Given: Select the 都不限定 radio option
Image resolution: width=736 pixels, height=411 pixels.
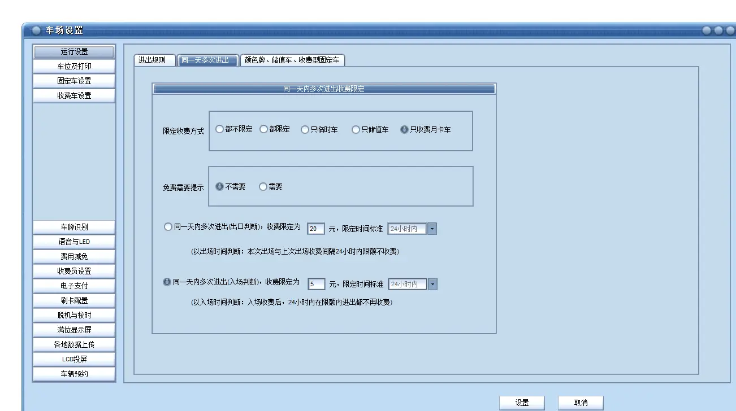Looking at the screenshot, I should pos(219,129).
